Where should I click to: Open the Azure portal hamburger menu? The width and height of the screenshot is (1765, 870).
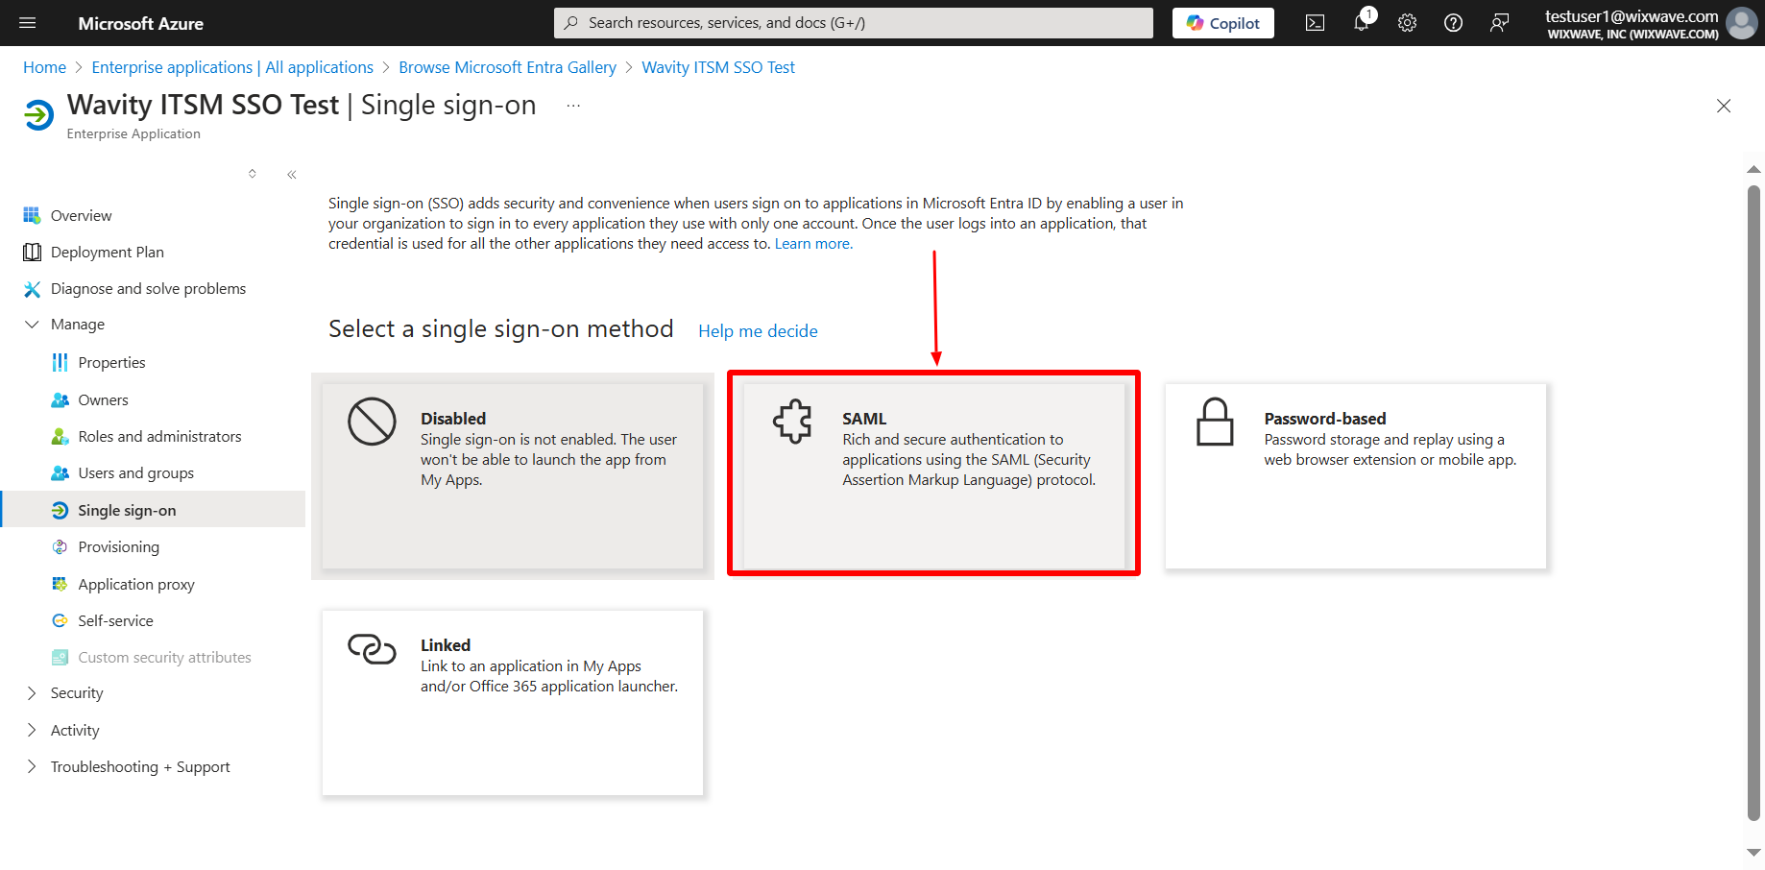(x=28, y=23)
